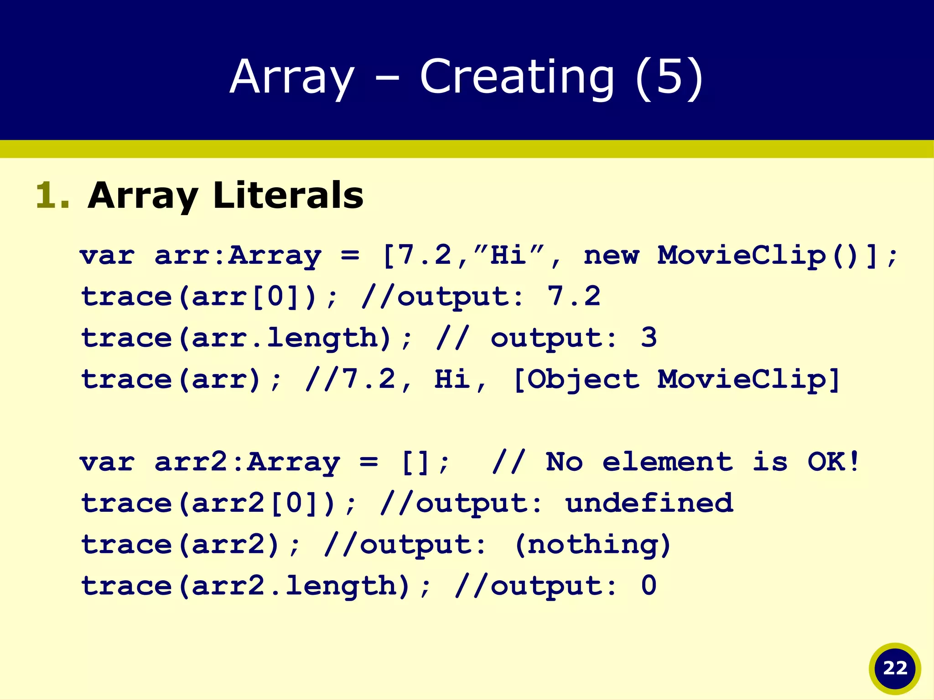Viewport: 934px width, 700px height.
Task: Click the line "var arr:Array = [7.2,"Hi", new MovieClip()];"
Action: tap(489, 256)
